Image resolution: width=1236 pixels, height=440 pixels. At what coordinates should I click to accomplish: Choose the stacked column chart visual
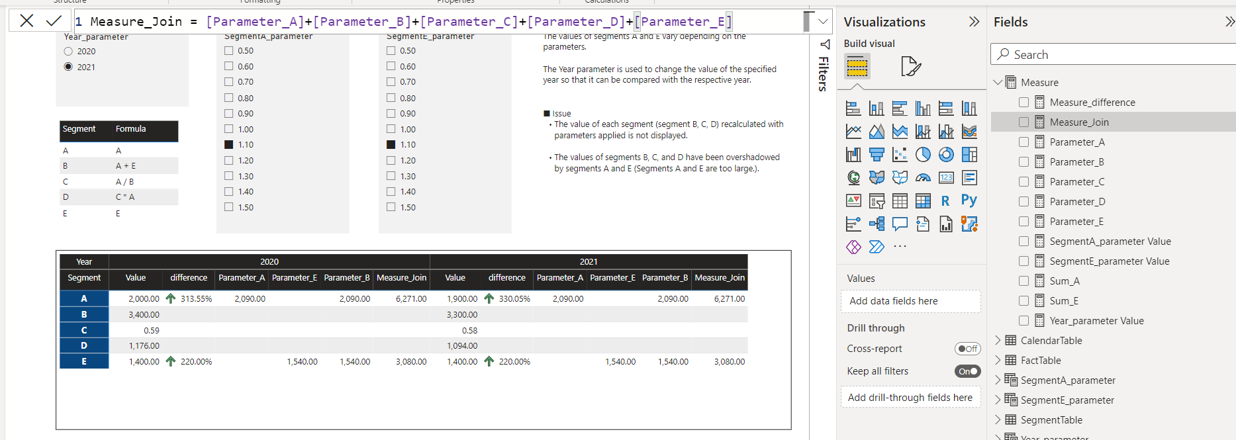coord(877,109)
